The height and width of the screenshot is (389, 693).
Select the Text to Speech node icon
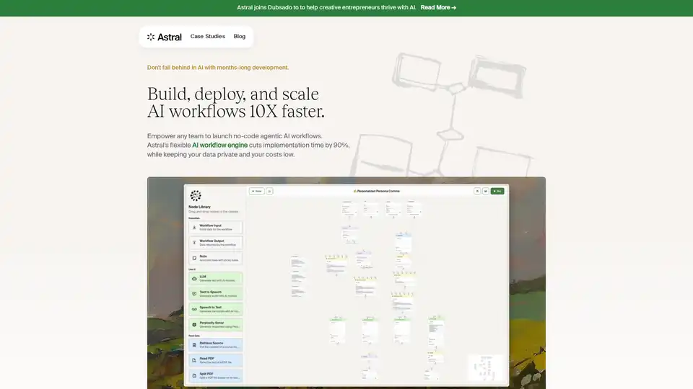point(194,294)
